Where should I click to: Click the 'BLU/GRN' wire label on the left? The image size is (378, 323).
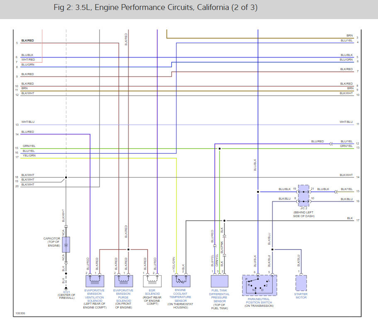(28, 65)
